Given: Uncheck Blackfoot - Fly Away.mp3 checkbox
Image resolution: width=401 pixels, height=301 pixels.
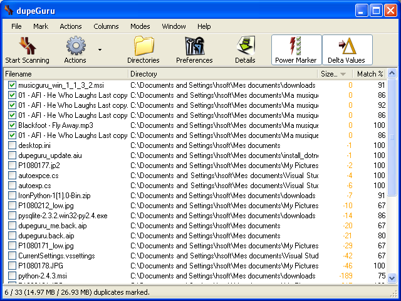Looking at the screenshot, I should pos(12,125).
